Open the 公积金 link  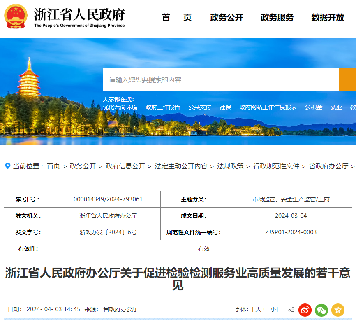click(313, 107)
